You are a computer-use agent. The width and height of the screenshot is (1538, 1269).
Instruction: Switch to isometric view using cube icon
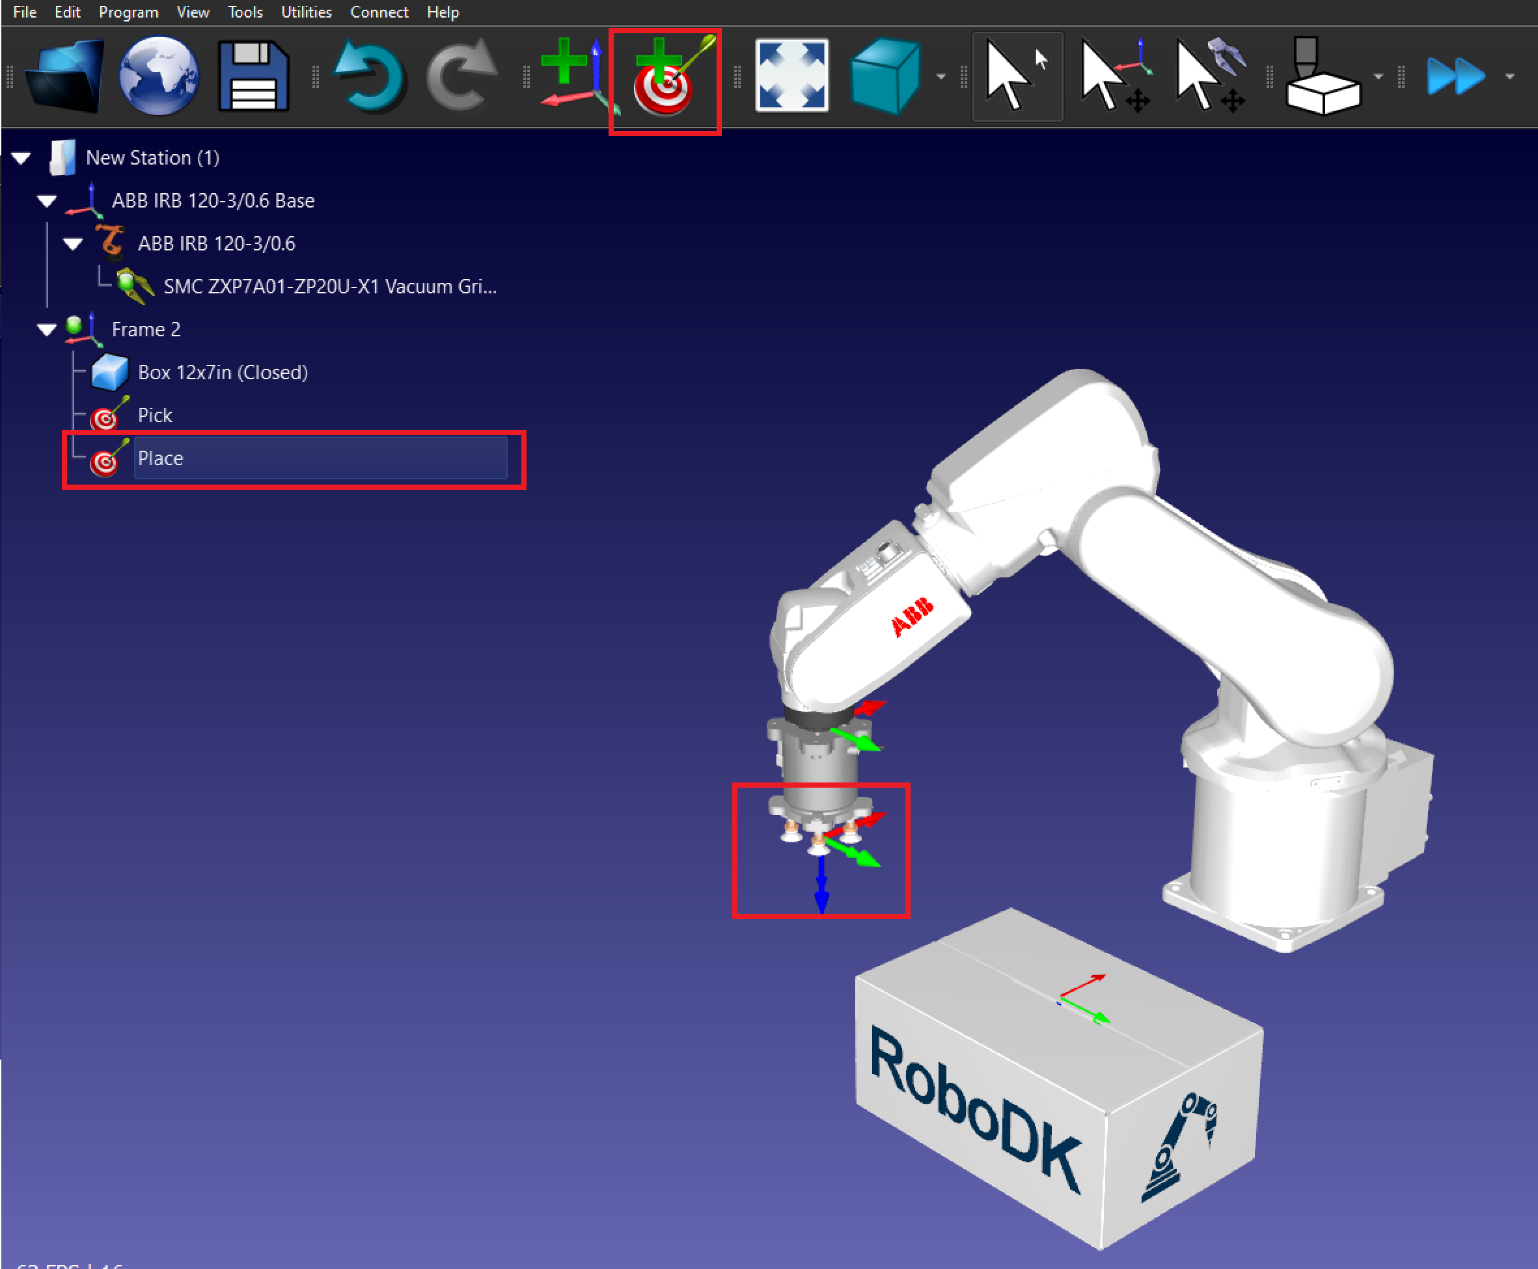(x=886, y=75)
